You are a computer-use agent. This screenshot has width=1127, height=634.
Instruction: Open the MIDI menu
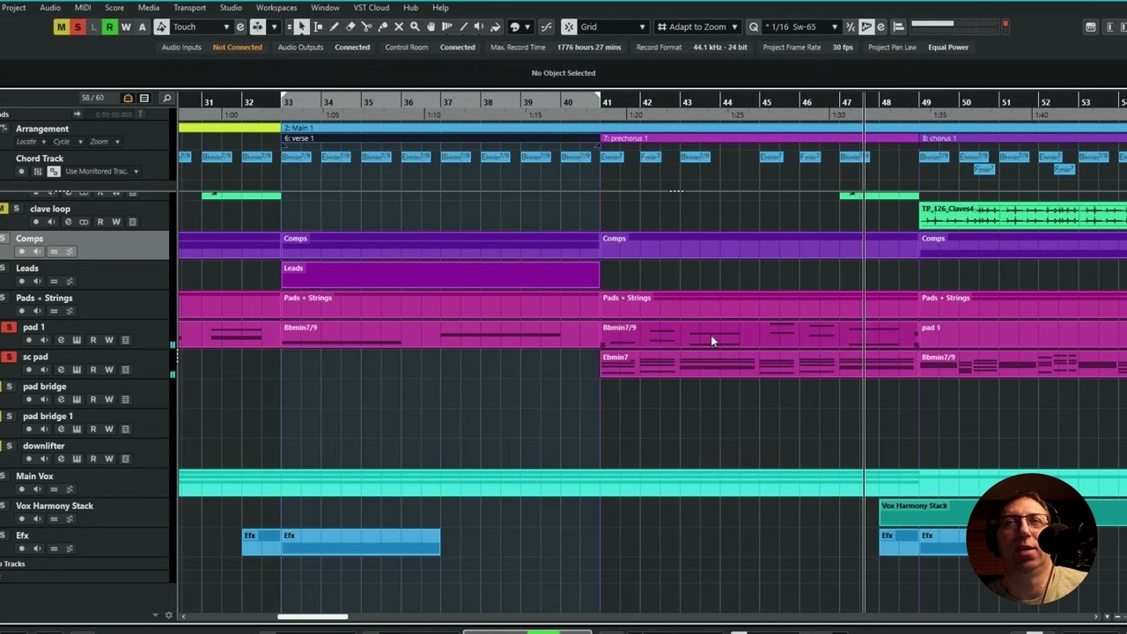click(x=83, y=7)
